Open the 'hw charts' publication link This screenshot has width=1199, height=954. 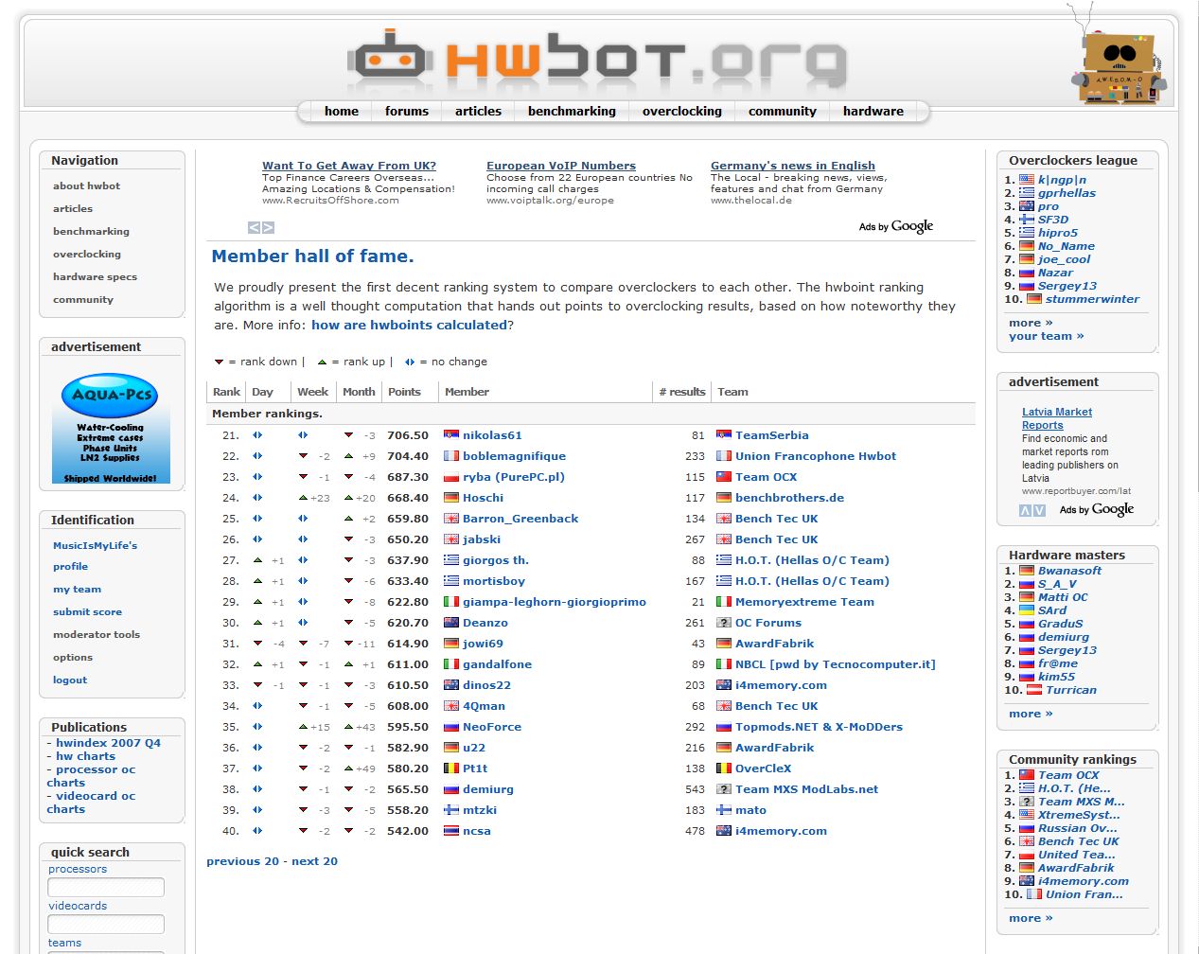click(85, 756)
